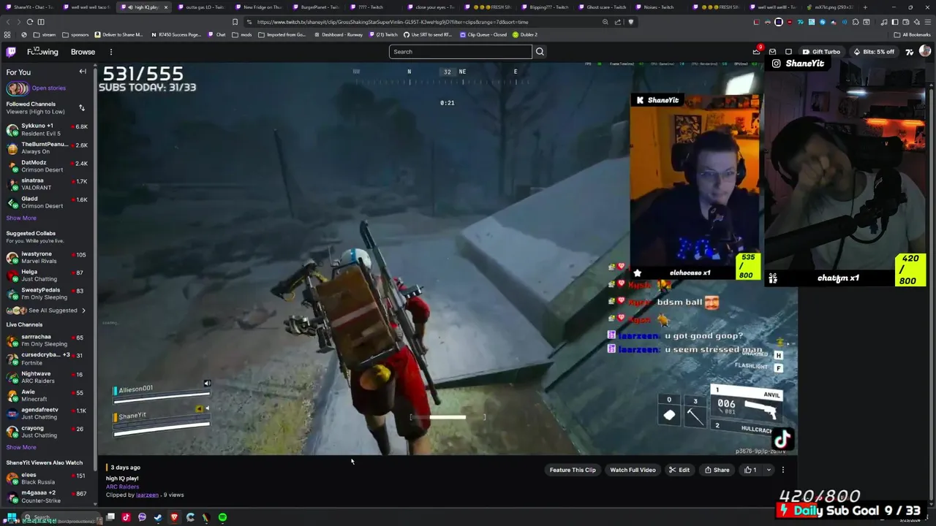Switch to 'Ghost scare' browser tab
936x526 pixels.
(602, 7)
